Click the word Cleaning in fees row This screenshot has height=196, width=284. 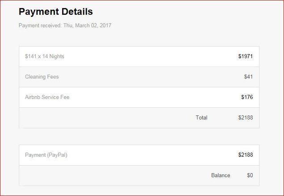click(35, 77)
